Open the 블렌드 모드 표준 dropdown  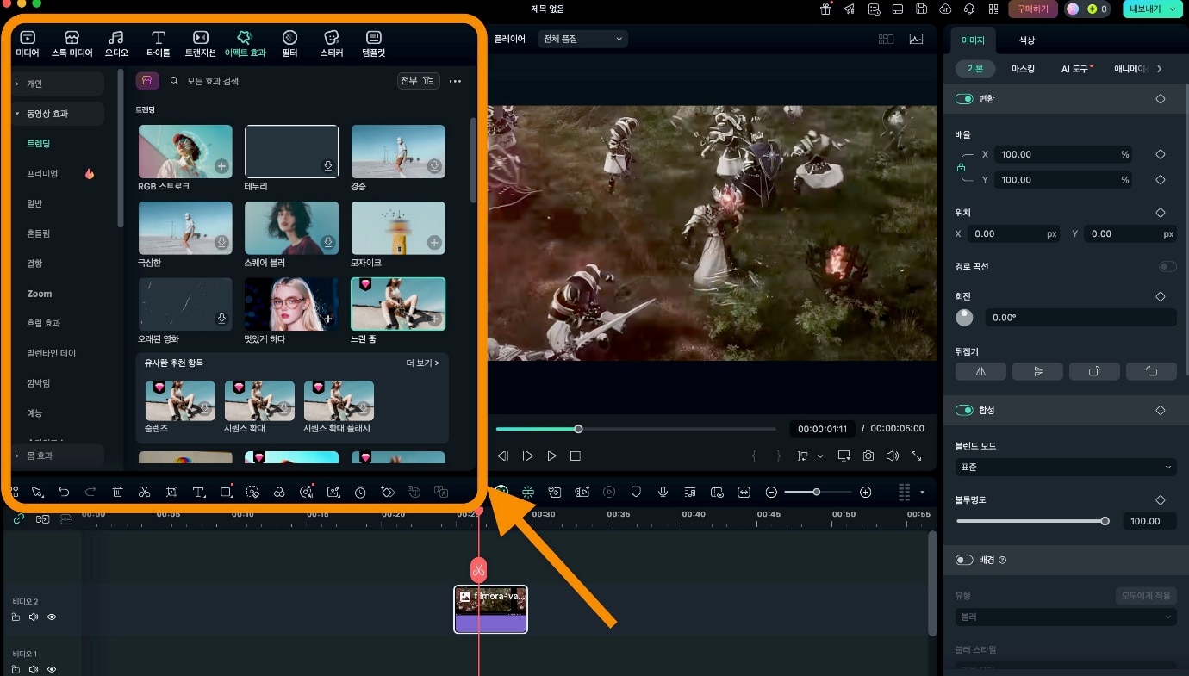point(1065,467)
